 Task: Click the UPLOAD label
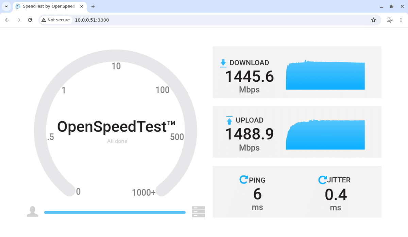[x=250, y=120]
